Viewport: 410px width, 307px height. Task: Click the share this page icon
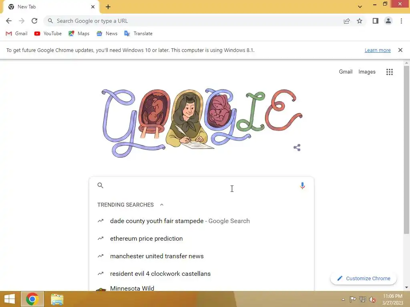tap(347, 21)
